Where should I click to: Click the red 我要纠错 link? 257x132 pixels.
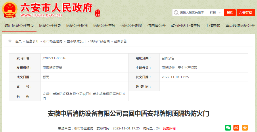coord(169,128)
